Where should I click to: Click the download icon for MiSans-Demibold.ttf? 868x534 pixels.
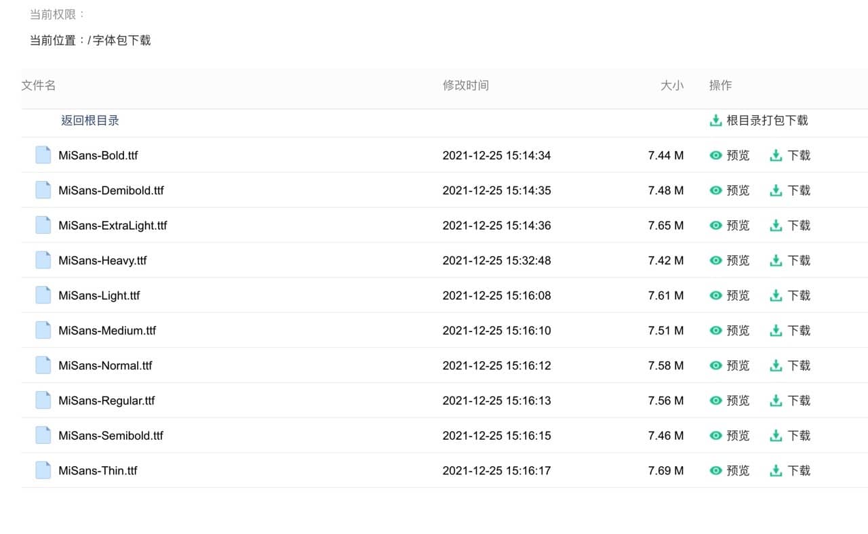click(x=776, y=190)
